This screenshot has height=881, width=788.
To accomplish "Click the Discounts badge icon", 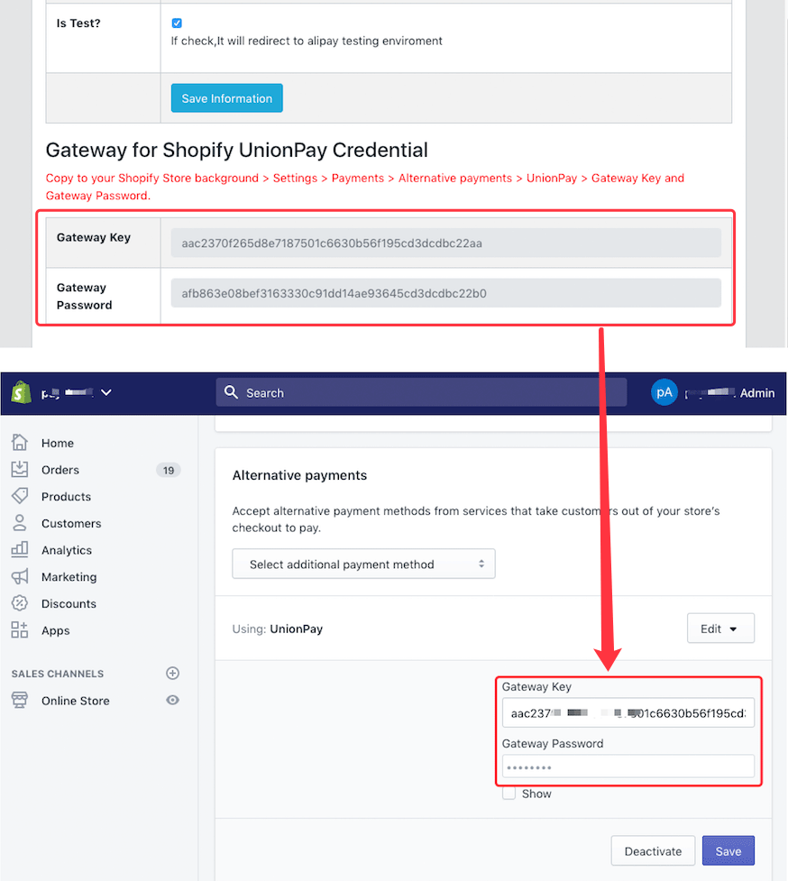I will tap(20, 603).
